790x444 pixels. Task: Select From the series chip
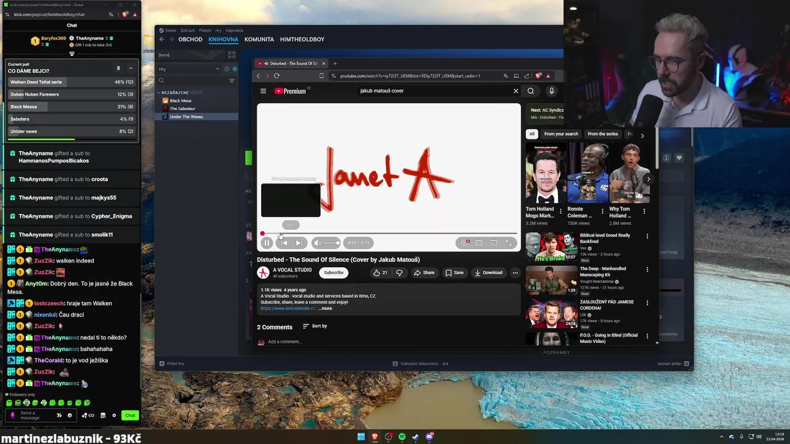pyautogui.click(x=603, y=134)
